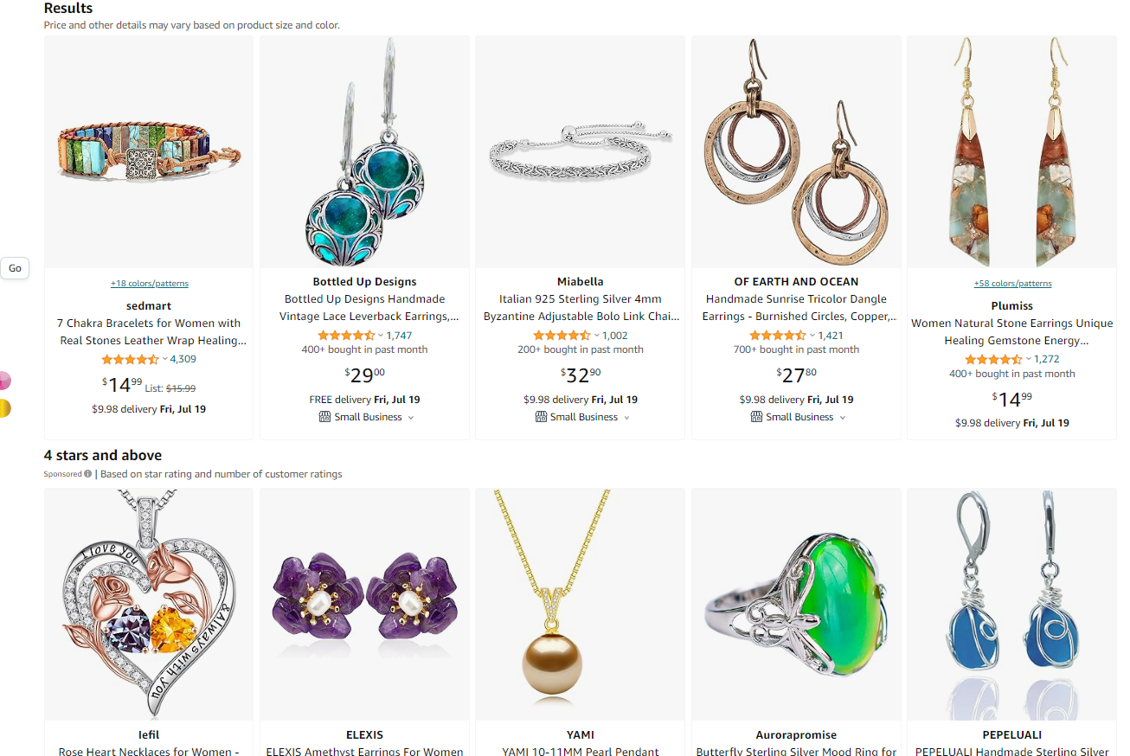
Task: Open the 7 Chakra Bracelets product title
Action: pos(149,332)
